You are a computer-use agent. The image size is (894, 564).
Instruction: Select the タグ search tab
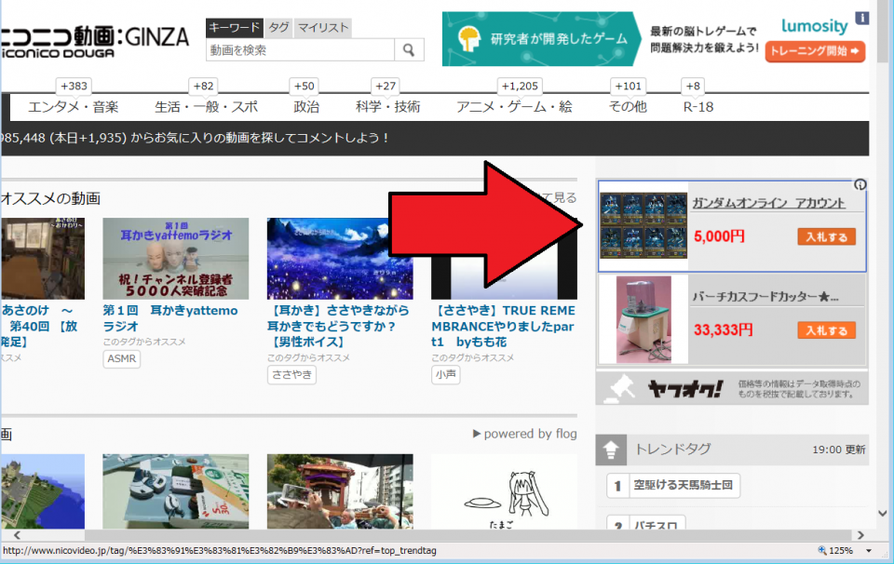coord(279,28)
